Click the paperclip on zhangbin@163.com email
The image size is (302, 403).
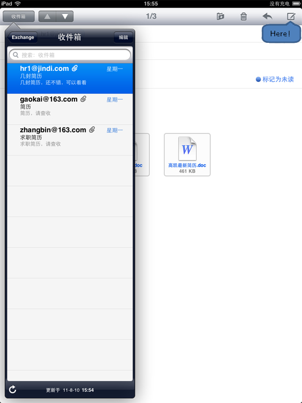click(x=92, y=130)
